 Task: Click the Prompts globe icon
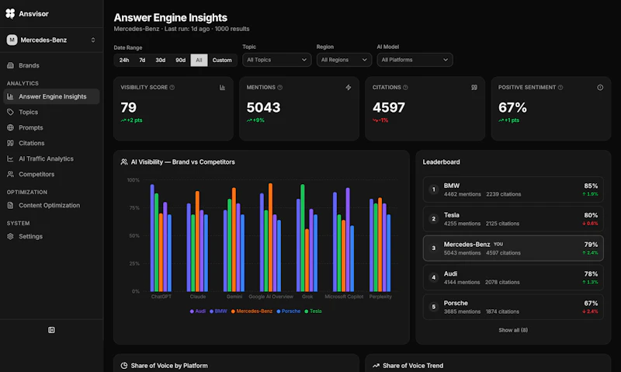click(x=10, y=127)
